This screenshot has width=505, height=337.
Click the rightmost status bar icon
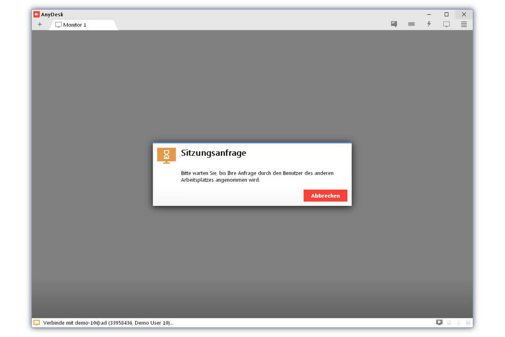(x=468, y=323)
